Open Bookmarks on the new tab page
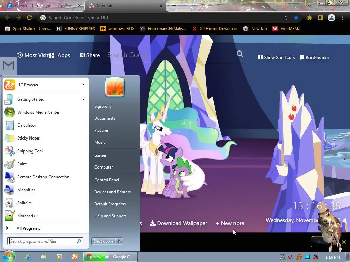This screenshot has height=262, width=350. [314, 57]
